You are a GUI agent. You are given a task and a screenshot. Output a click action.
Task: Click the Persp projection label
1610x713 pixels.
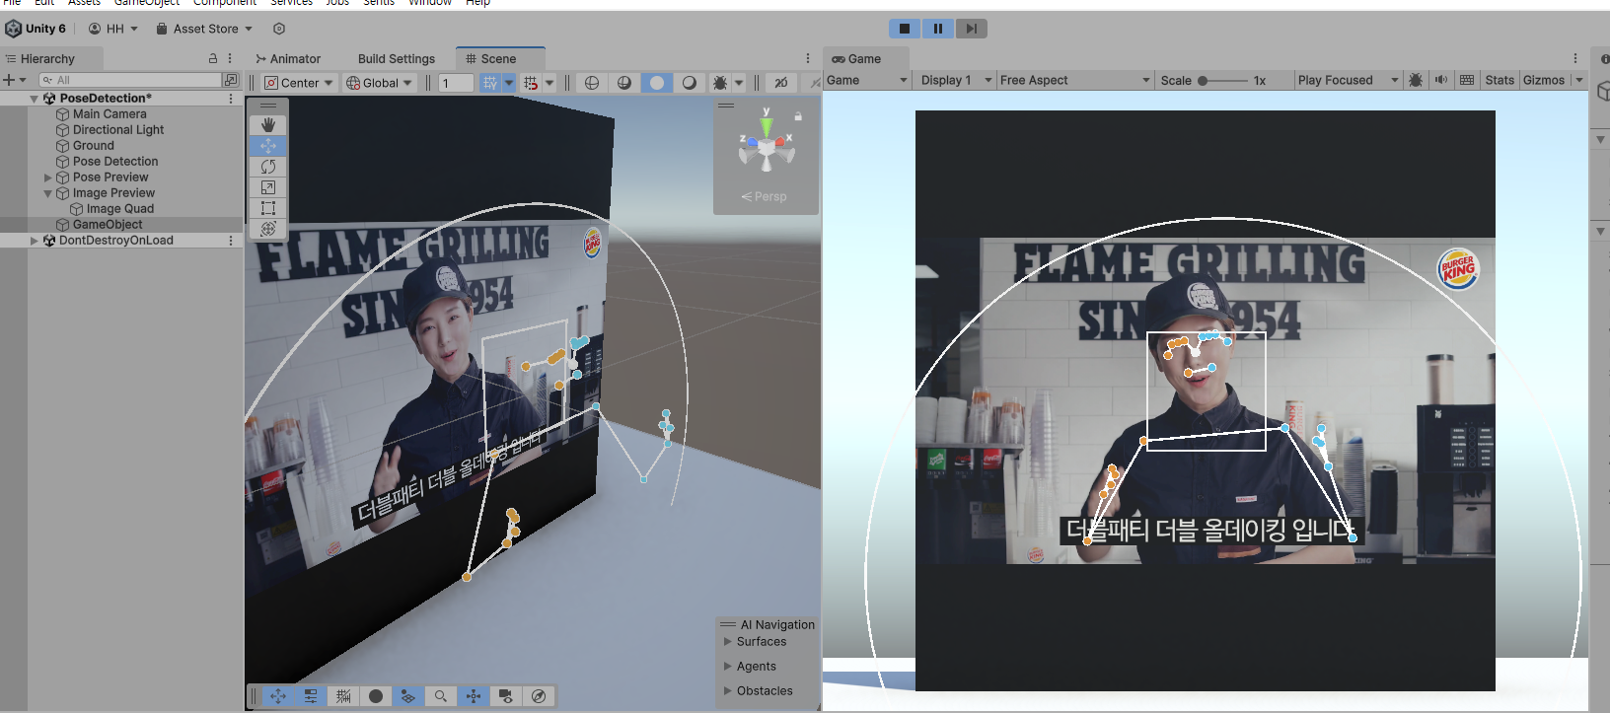(x=765, y=196)
